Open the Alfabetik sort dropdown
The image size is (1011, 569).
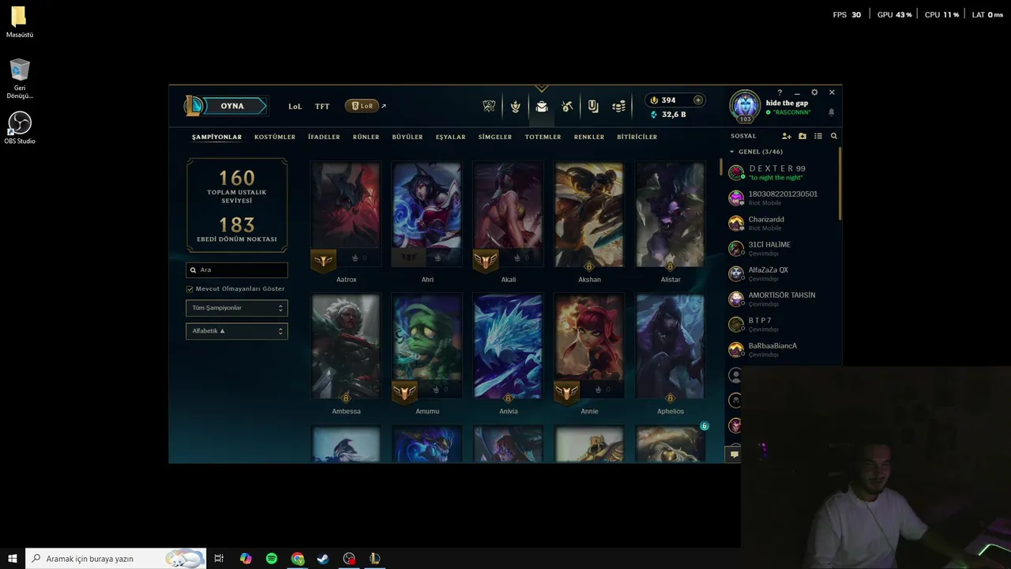237,331
